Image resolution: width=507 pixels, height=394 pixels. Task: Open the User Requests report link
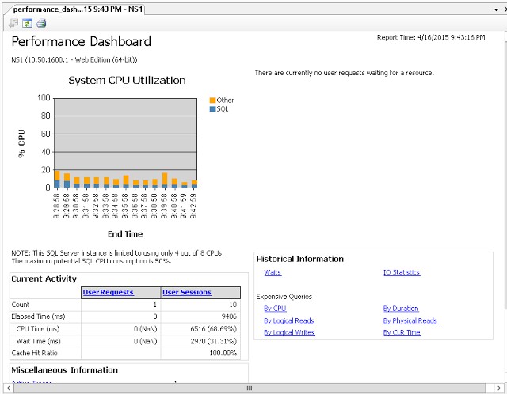click(x=108, y=292)
